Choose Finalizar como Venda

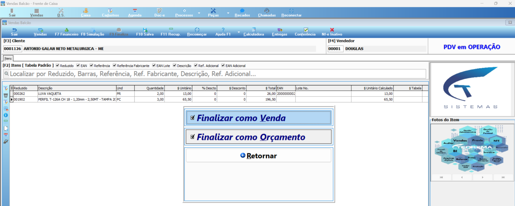258,118
